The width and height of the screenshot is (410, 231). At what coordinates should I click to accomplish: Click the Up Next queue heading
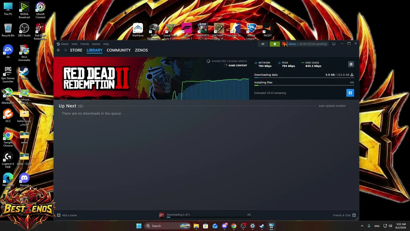pos(71,106)
